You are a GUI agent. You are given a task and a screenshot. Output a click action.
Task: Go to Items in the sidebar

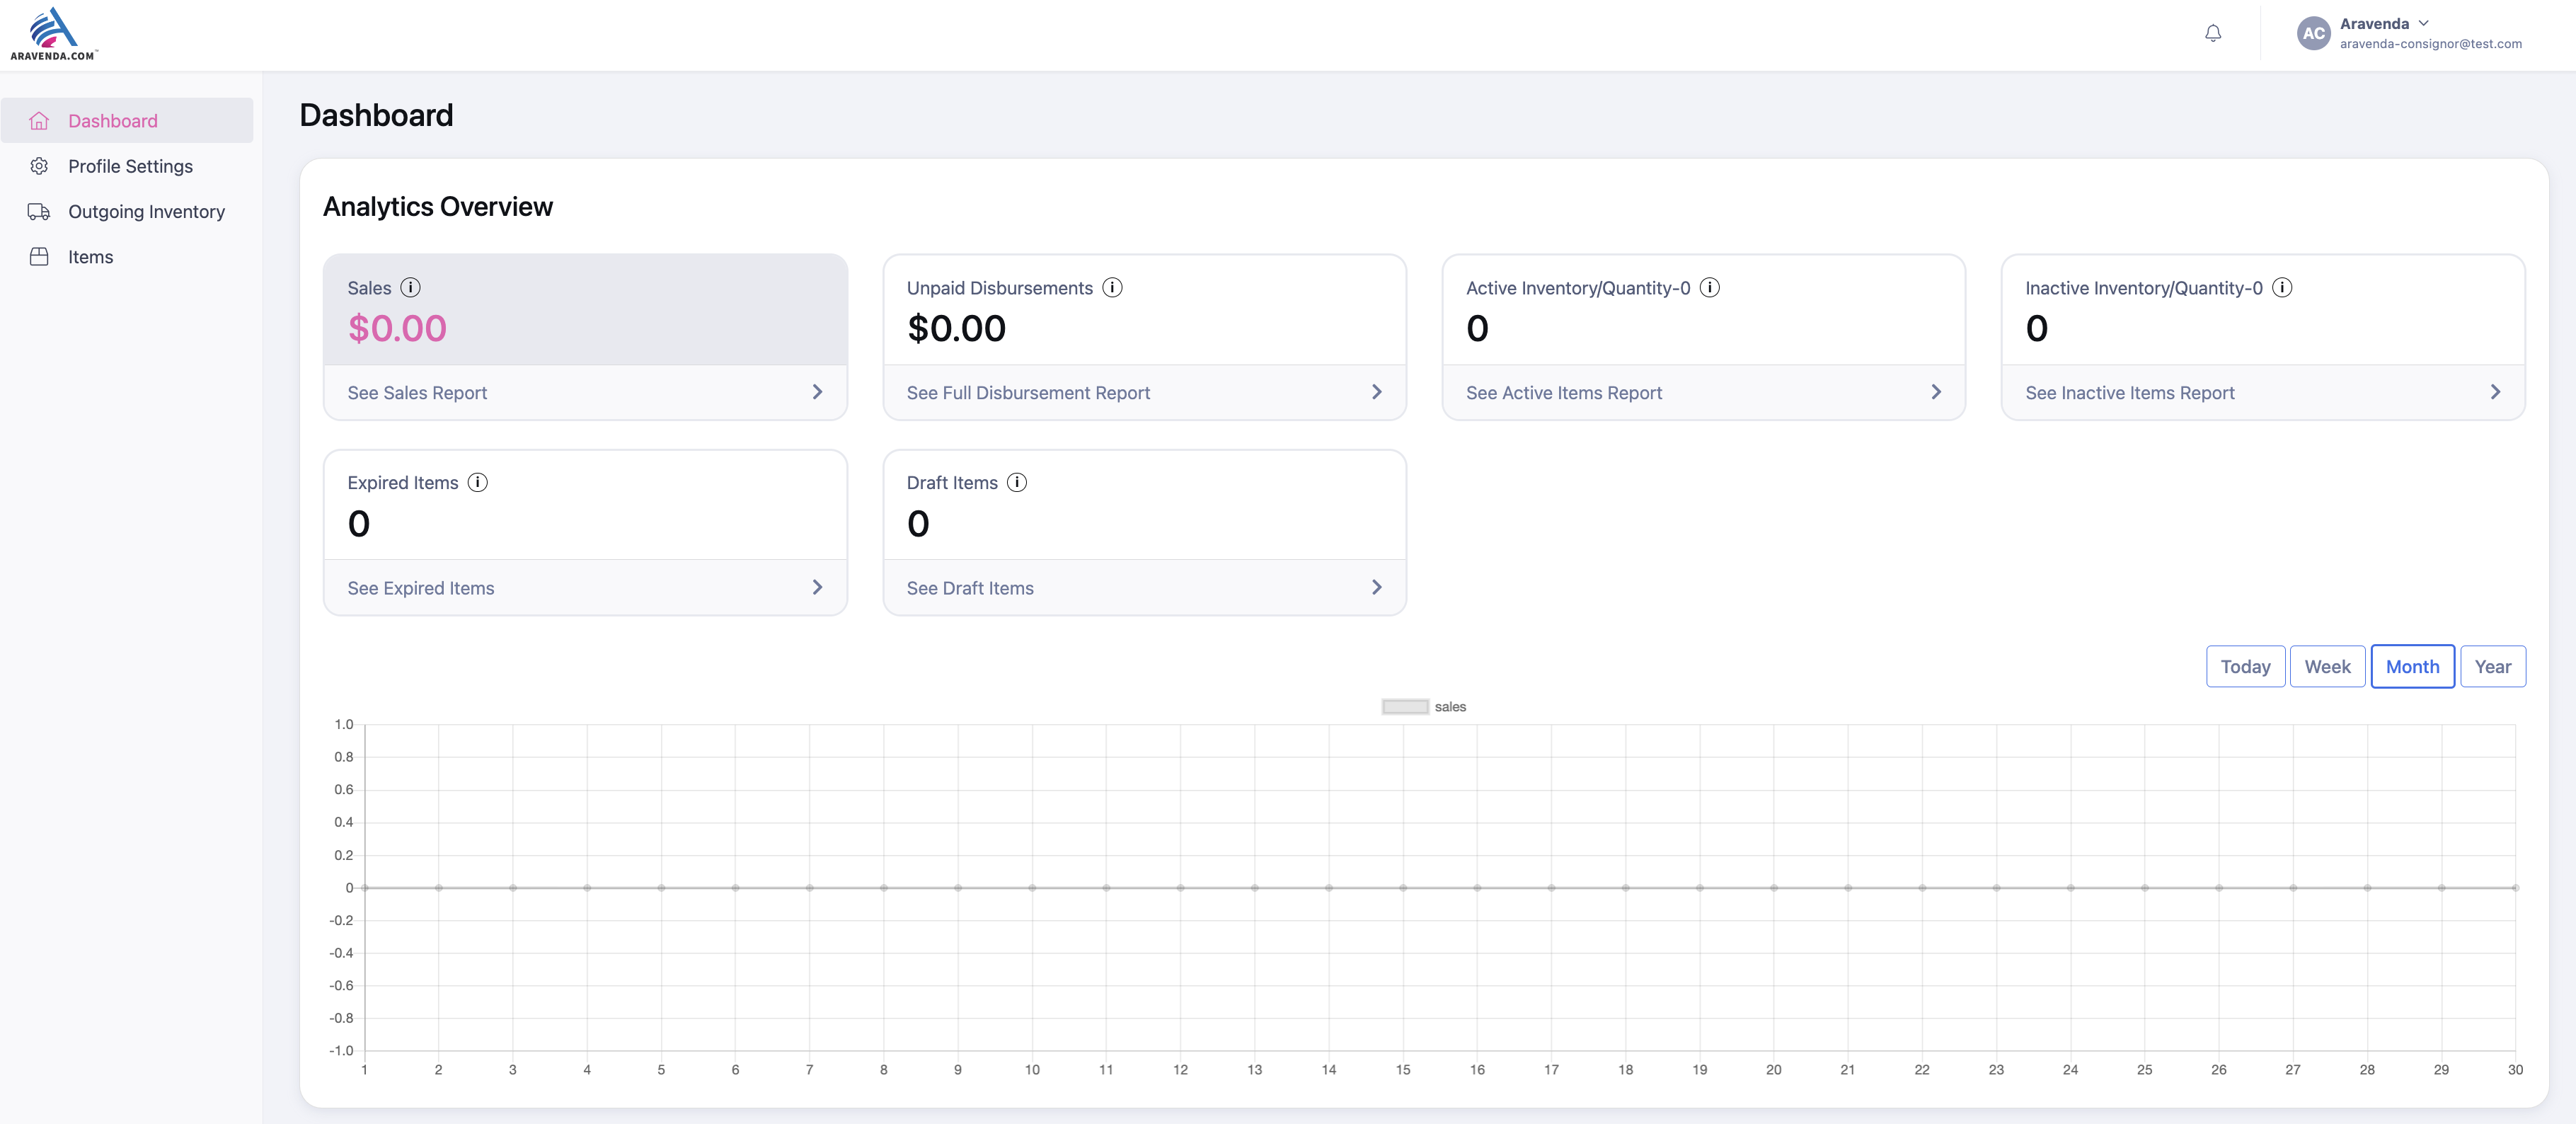pos(127,257)
